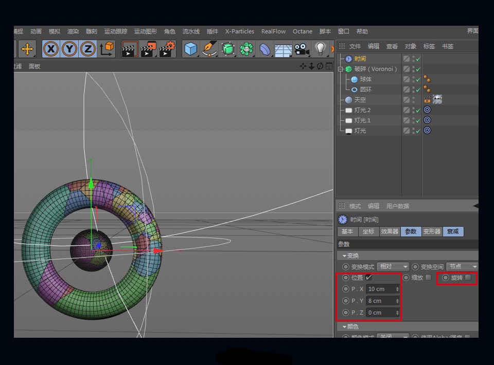Open the Octane menu
This screenshot has width=494, height=365.
tap(302, 31)
